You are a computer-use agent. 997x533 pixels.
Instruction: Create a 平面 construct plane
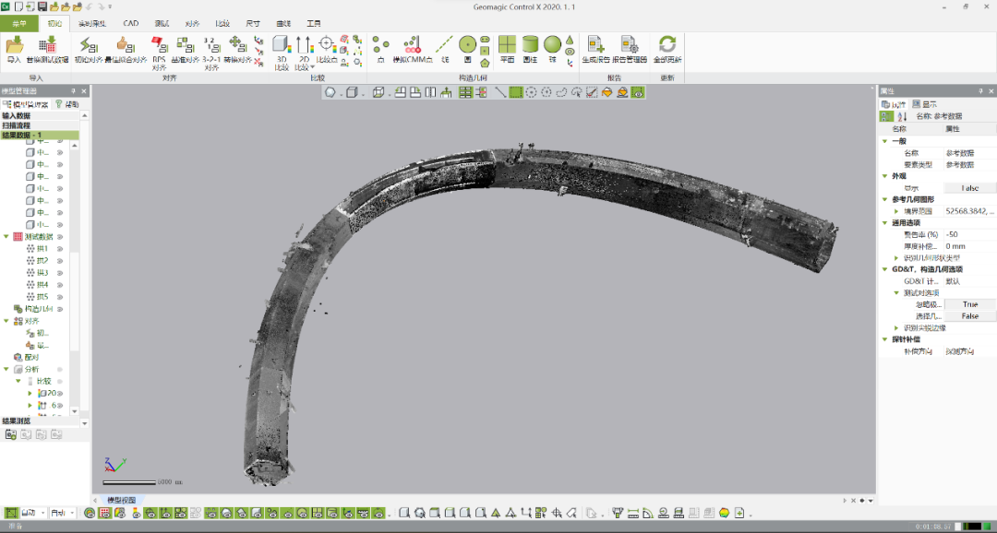[507, 50]
